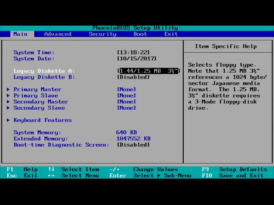Image resolution: width=274 pixels, height=205 pixels.
Task: Click the Select Sub-Menu footer label
Action: point(162,176)
